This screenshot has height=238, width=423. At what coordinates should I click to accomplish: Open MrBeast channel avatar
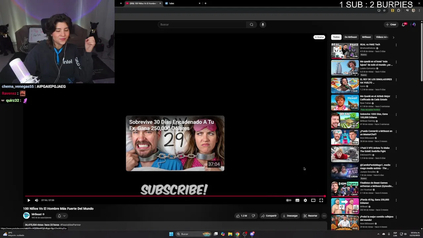click(x=26, y=216)
